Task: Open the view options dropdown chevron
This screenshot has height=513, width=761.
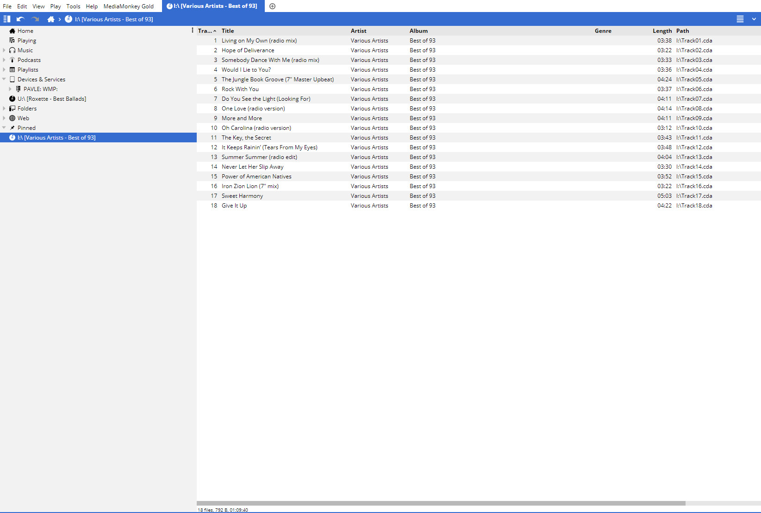Action: (754, 19)
